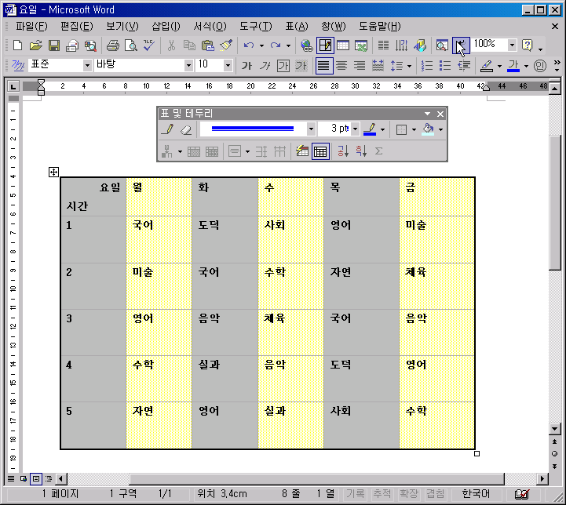
Task: Toggle character border formatting
Action: coord(283,66)
